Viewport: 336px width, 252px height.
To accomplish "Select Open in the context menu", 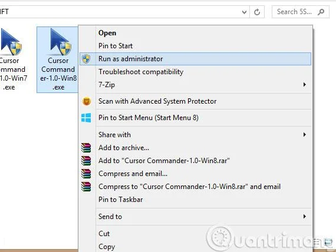I will [195, 33].
